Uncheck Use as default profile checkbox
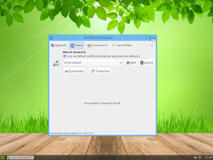Viewport: 213px width, 160px height. coord(65,56)
